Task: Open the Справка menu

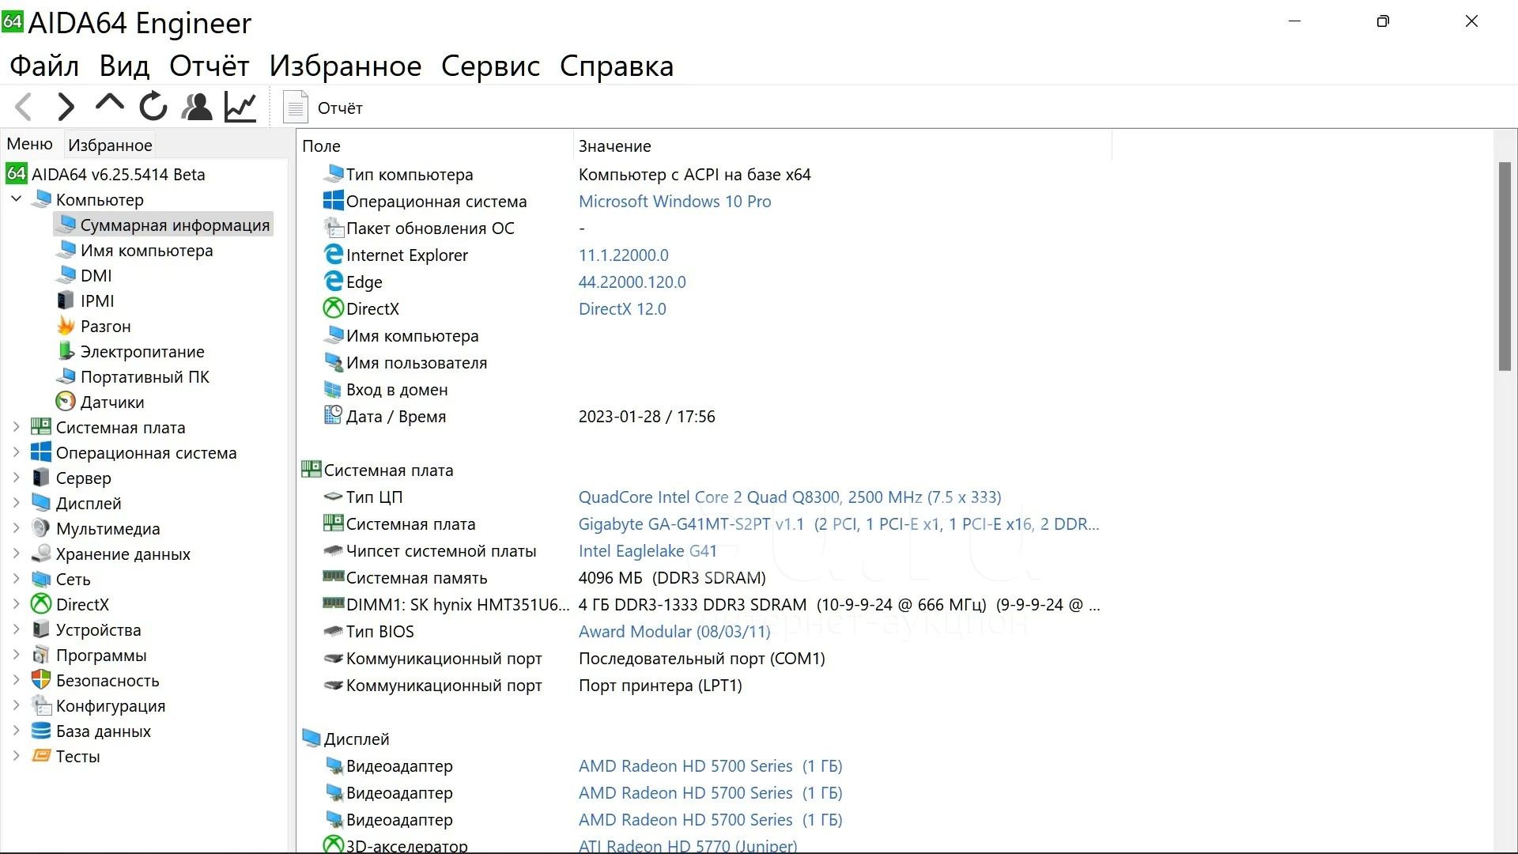Action: coord(617,66)
